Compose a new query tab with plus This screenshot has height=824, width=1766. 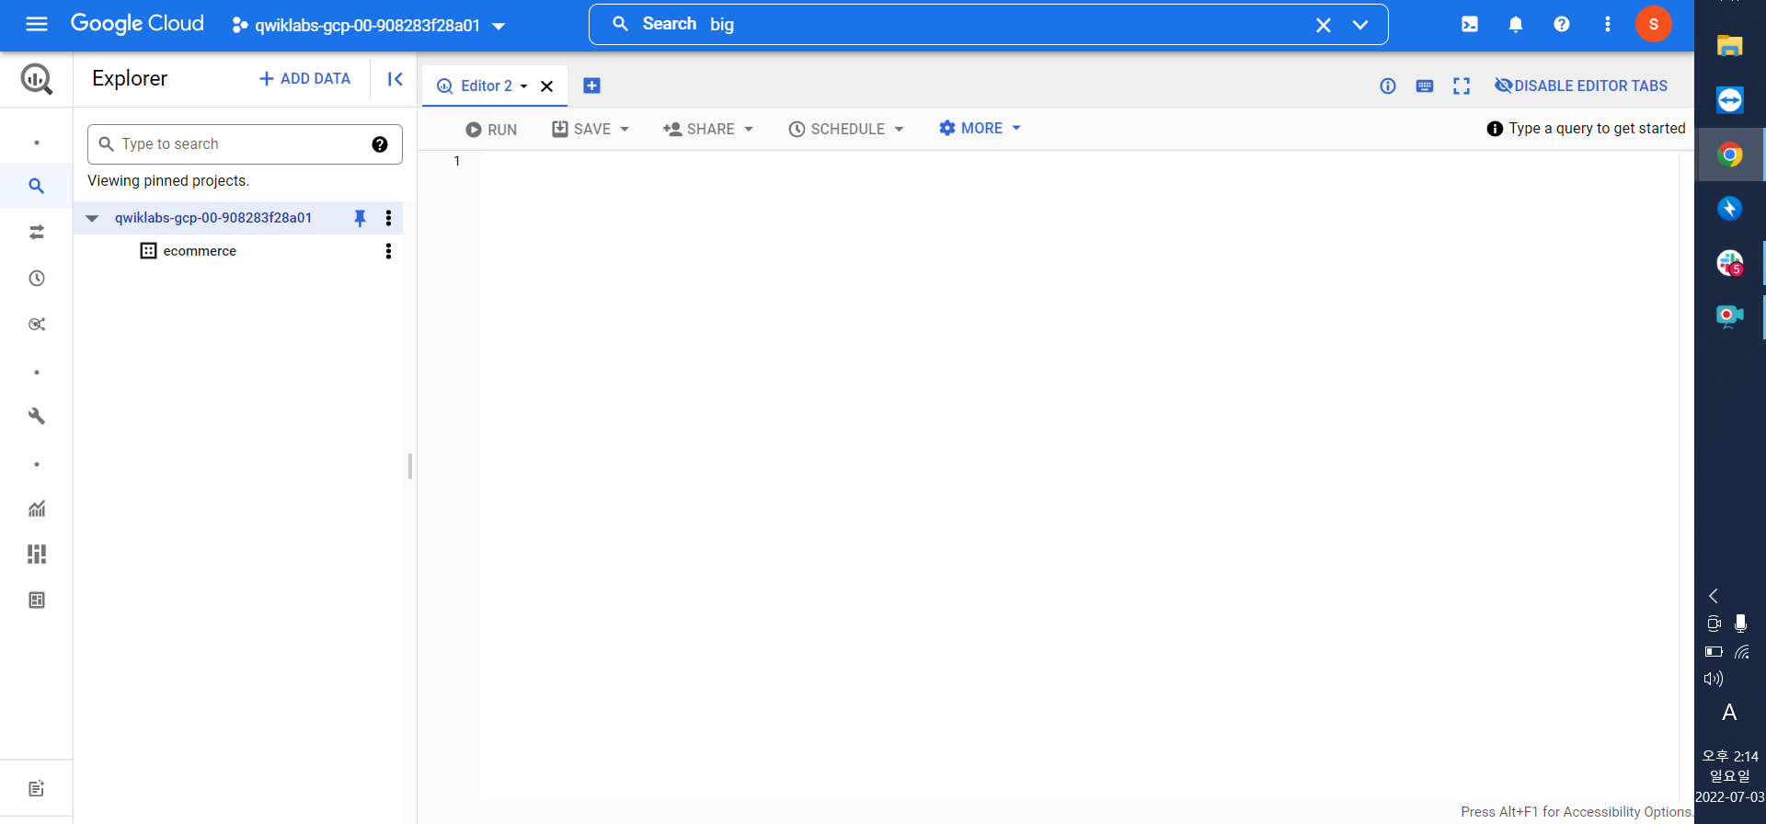tap(591, 86)
